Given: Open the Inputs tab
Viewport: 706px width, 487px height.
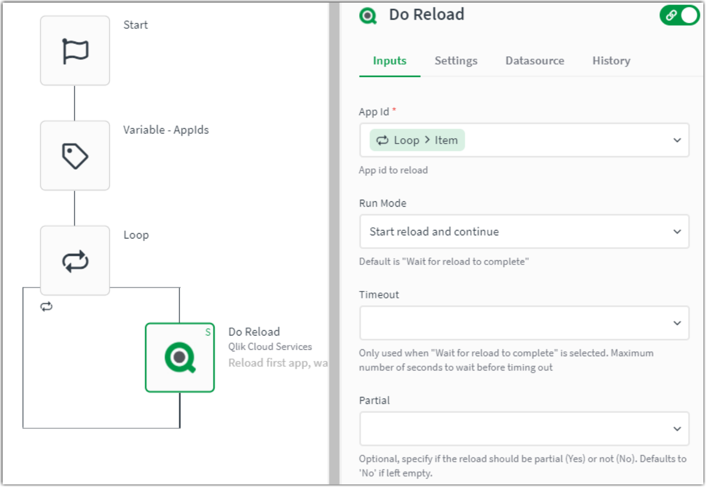Looking at the screenshot, I should point(390,61).
